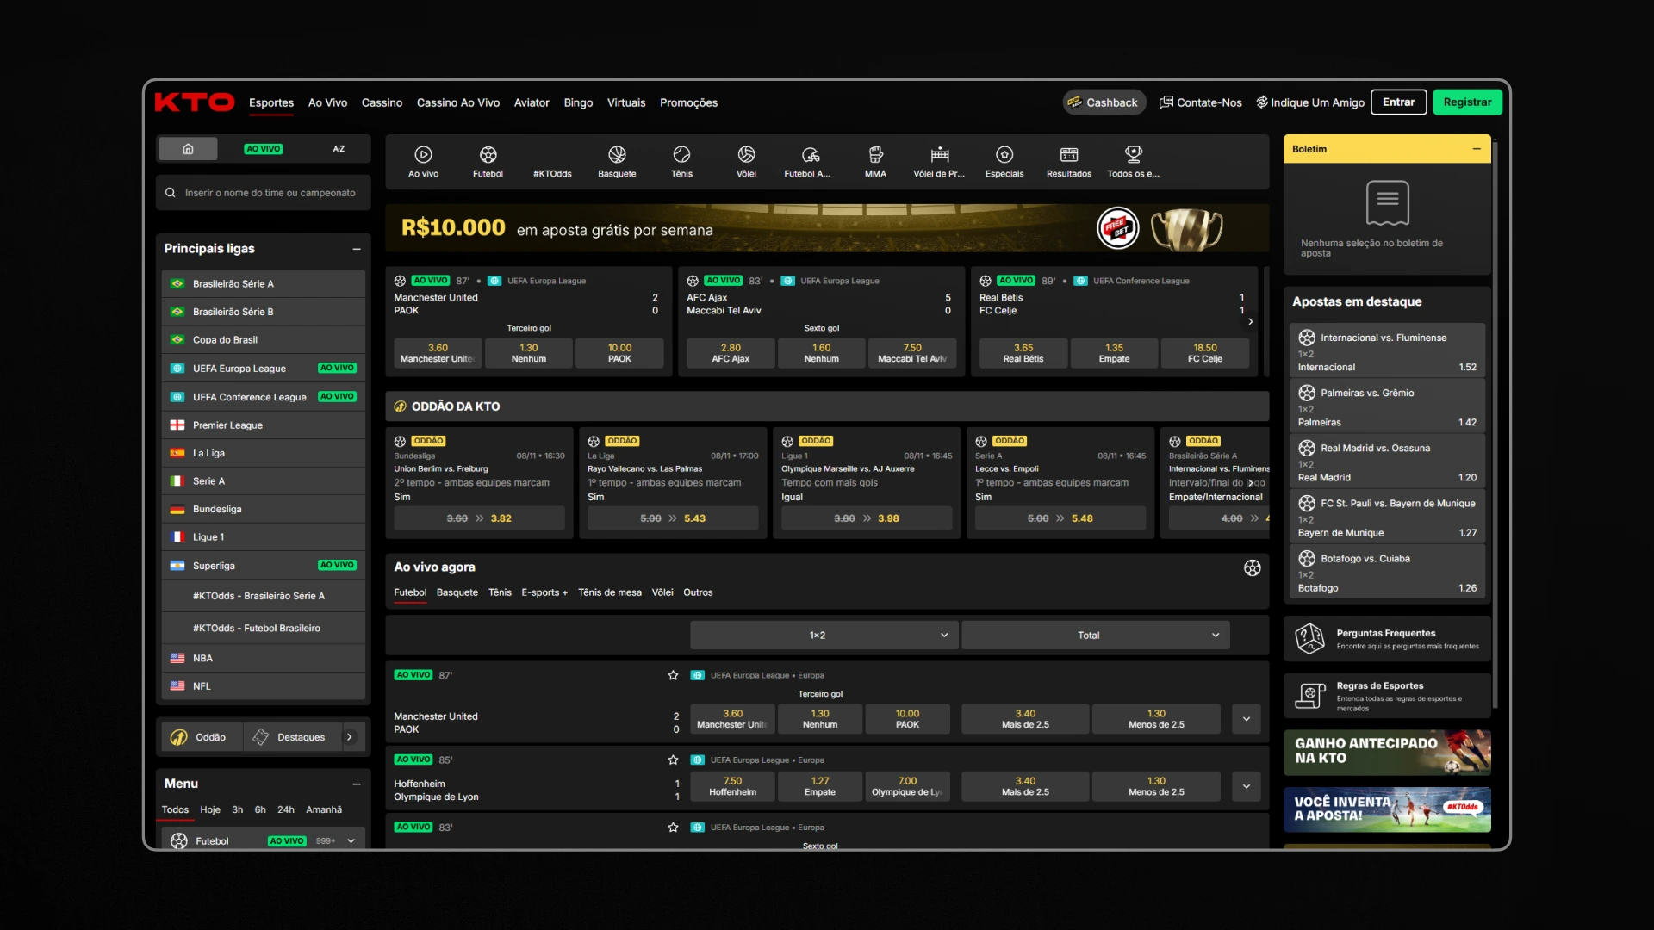Image resolution: width=1654 pixels, height=930 pixels.
Task: Click the Registrar button
Action: click(1466, 102)
